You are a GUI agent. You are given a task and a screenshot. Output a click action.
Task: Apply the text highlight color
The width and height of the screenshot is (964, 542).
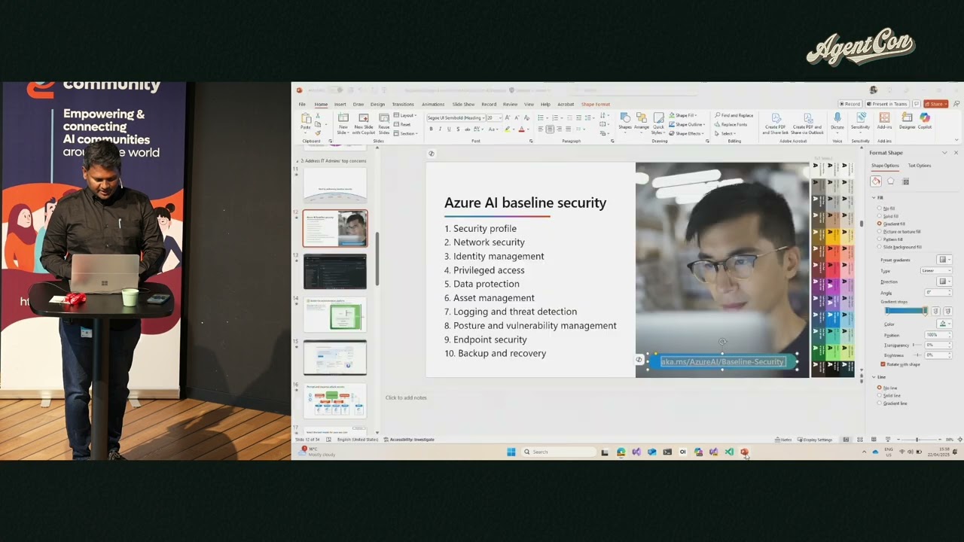(508, 129)
